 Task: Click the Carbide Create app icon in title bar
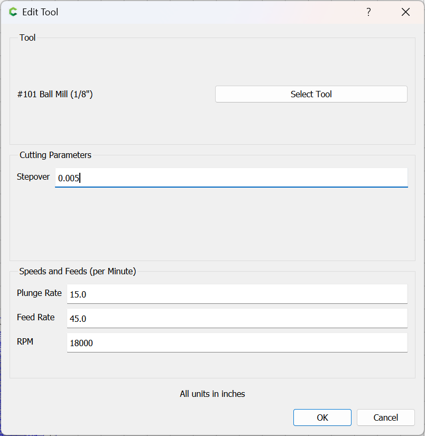(x=13, y=12)
